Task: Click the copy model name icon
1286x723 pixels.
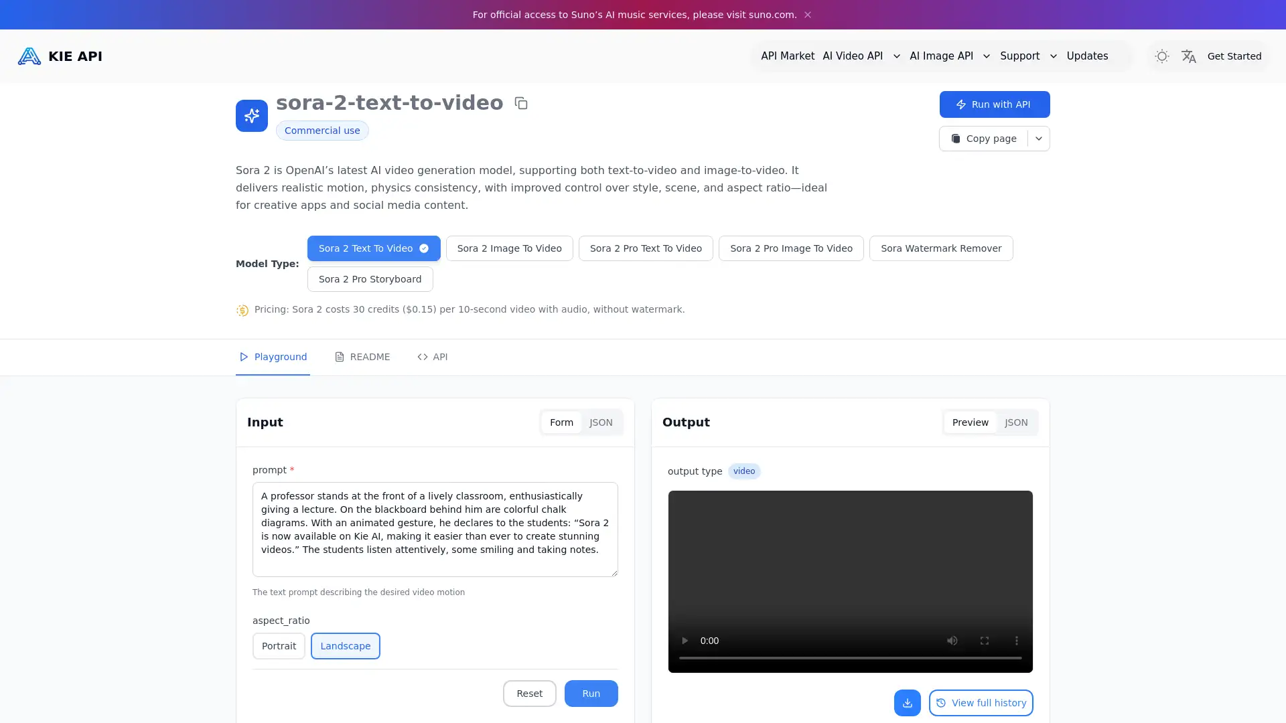Action: click(x=521, y=103)
